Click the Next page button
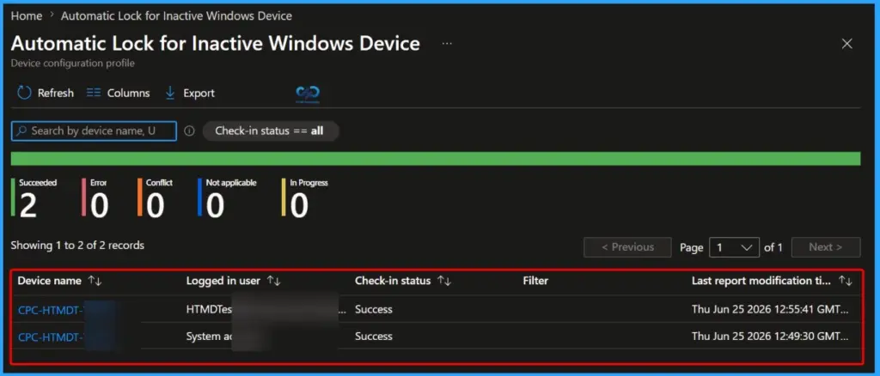This screenshot has width=880, height=376. pyautogui.click(x=826, y=247)
